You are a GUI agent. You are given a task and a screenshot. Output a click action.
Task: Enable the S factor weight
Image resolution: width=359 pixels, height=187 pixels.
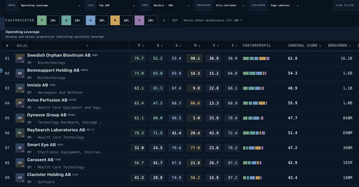[x=170, y=20]
